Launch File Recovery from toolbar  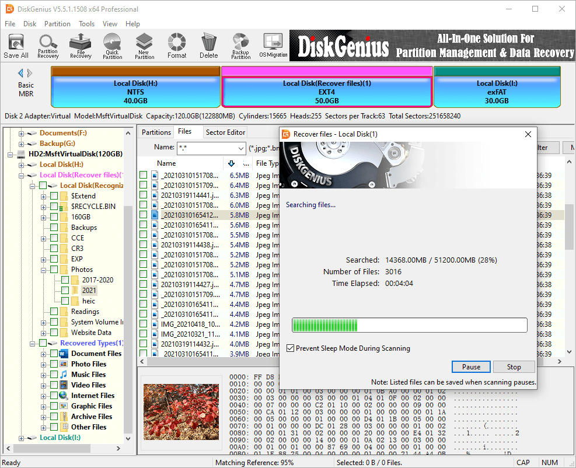(81, 46)
